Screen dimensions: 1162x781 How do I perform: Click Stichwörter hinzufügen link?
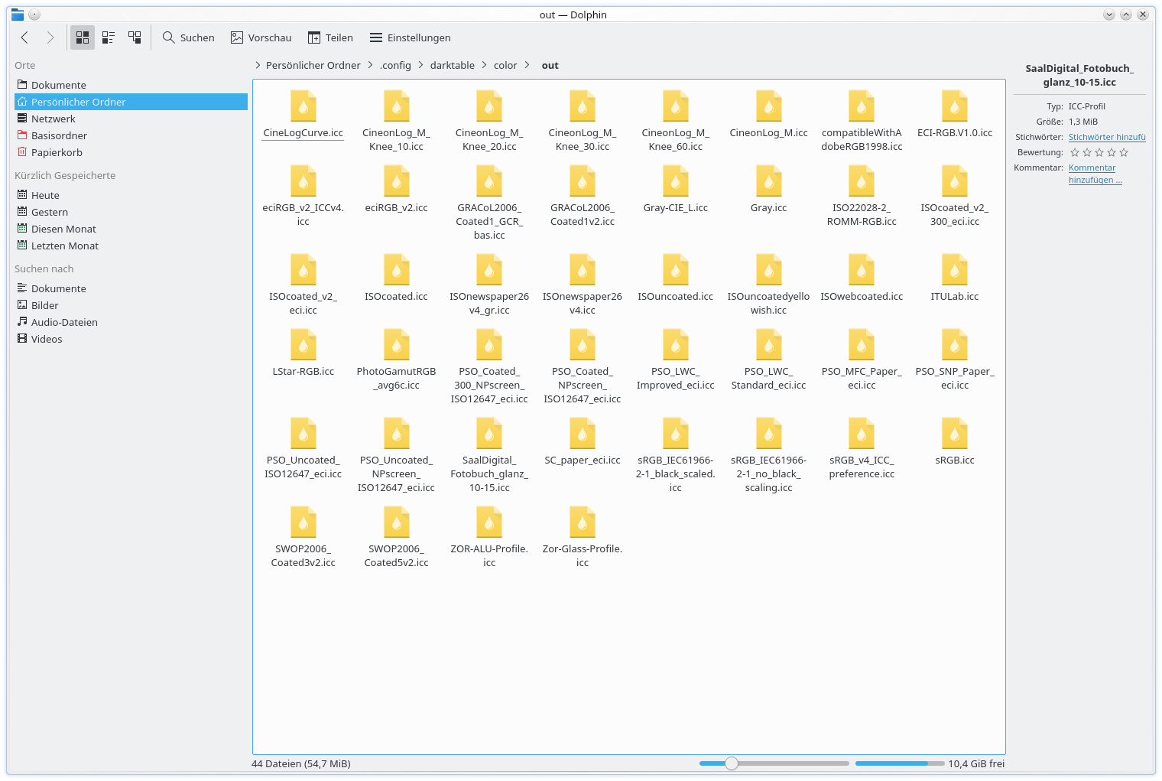(x=1107, y=137)
